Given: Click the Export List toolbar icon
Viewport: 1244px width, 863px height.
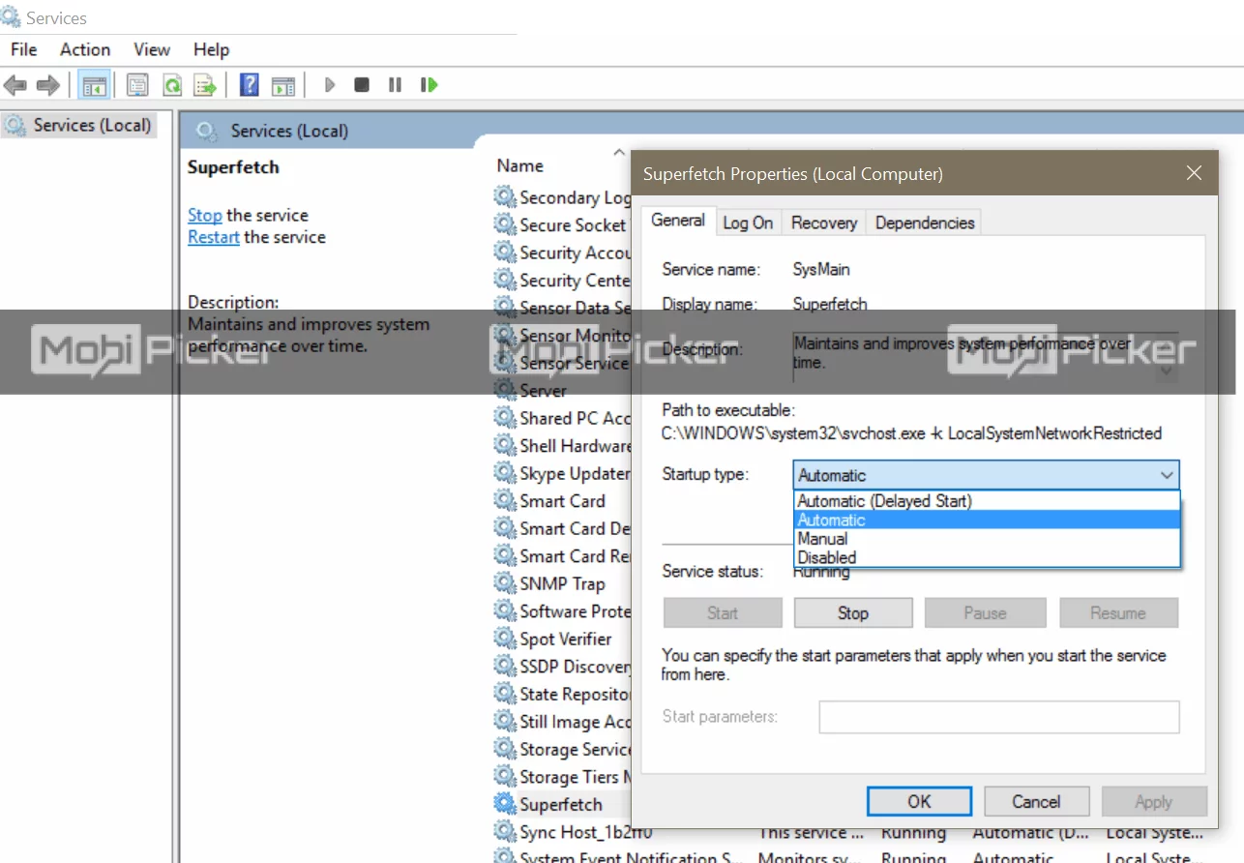Looking at the screenshot, I should pos(205,85).
